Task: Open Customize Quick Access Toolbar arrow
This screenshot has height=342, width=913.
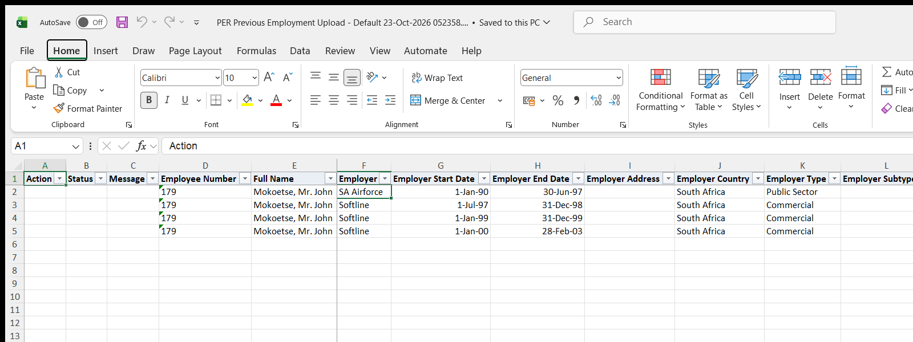Action: (196, 23)
